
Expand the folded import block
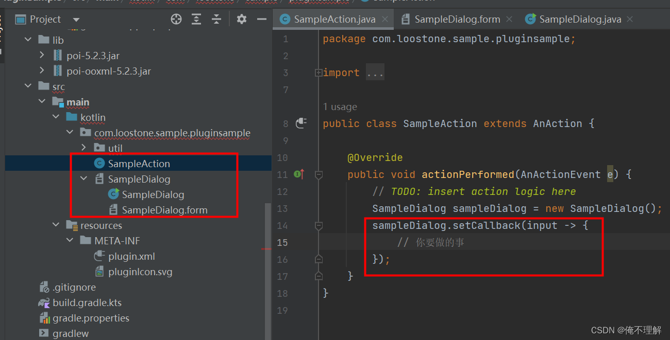pos(319,73)
